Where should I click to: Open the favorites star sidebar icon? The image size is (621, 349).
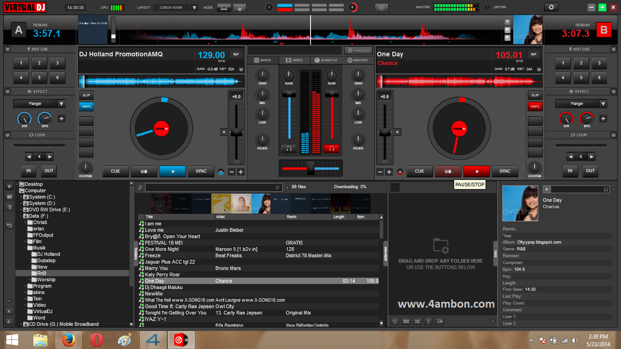(x=9, y=186)
